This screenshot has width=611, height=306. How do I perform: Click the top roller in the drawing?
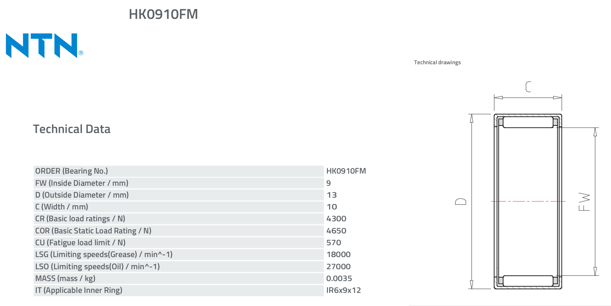click(x=528, y=122)
